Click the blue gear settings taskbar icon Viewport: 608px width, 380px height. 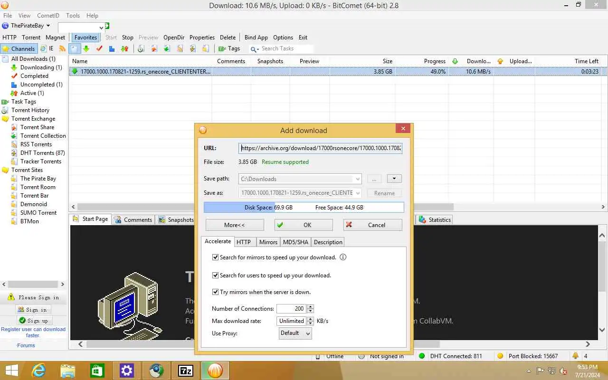126,370
